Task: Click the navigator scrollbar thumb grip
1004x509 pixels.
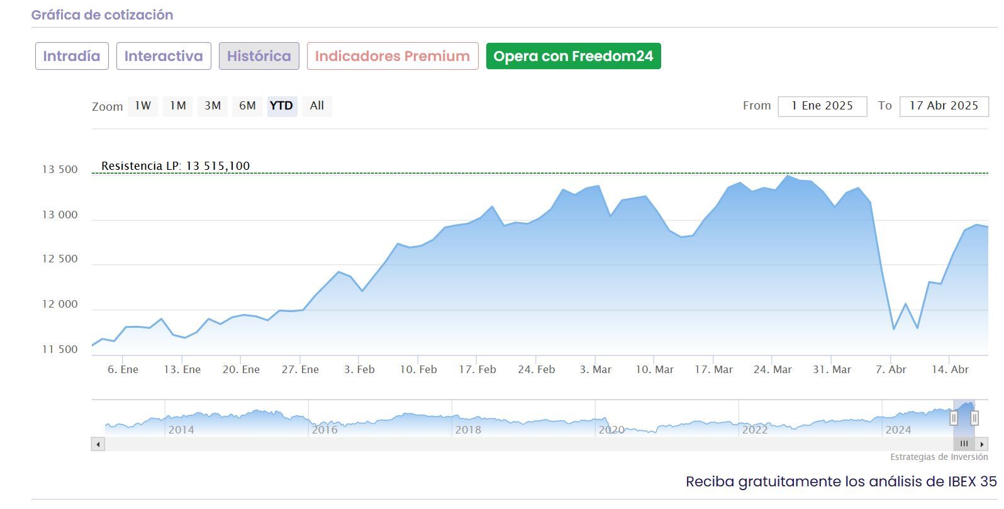Action: [x=964, y=444]
